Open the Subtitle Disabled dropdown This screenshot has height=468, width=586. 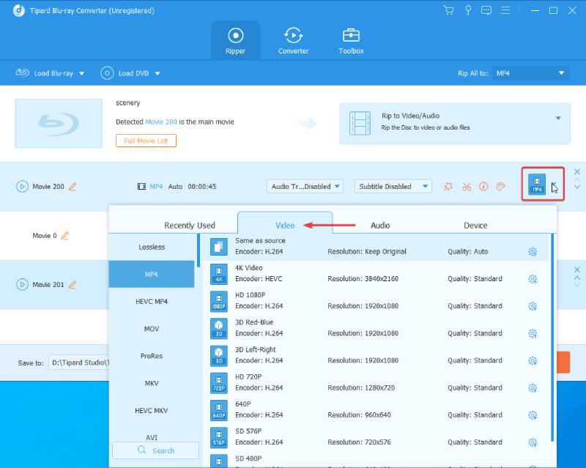[393, 186]
